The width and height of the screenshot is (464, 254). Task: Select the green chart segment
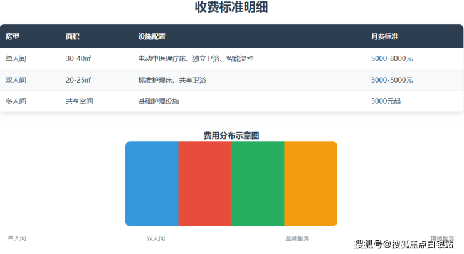click(258, 184)
